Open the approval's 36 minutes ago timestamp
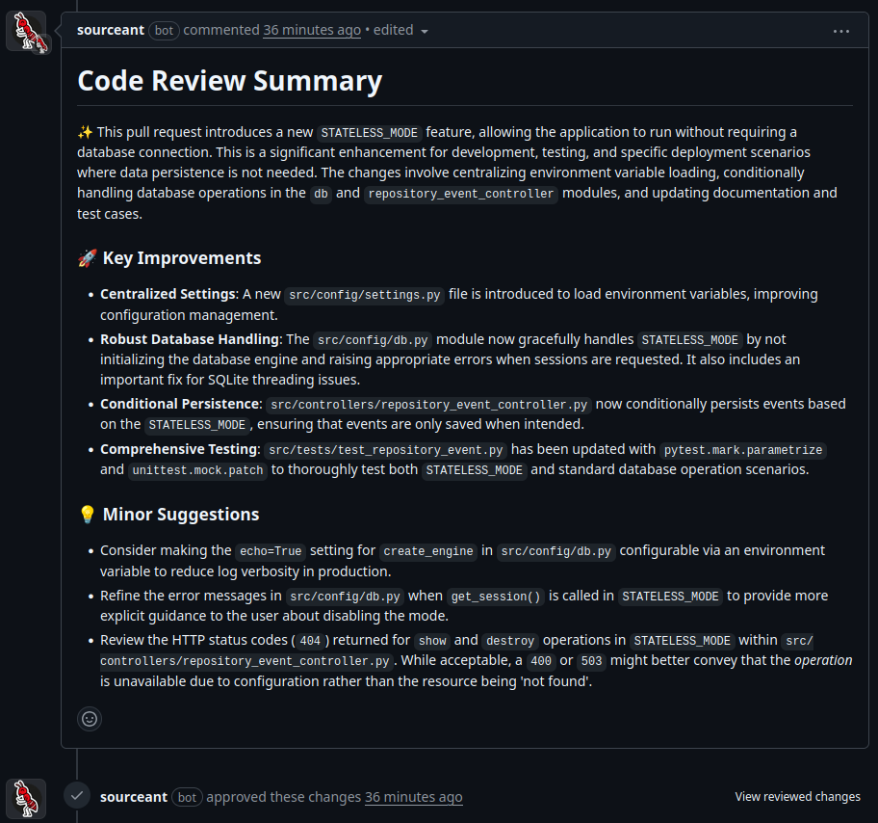Image resolution: width=878 pixels, height=823 pixels. click(414, 797)
